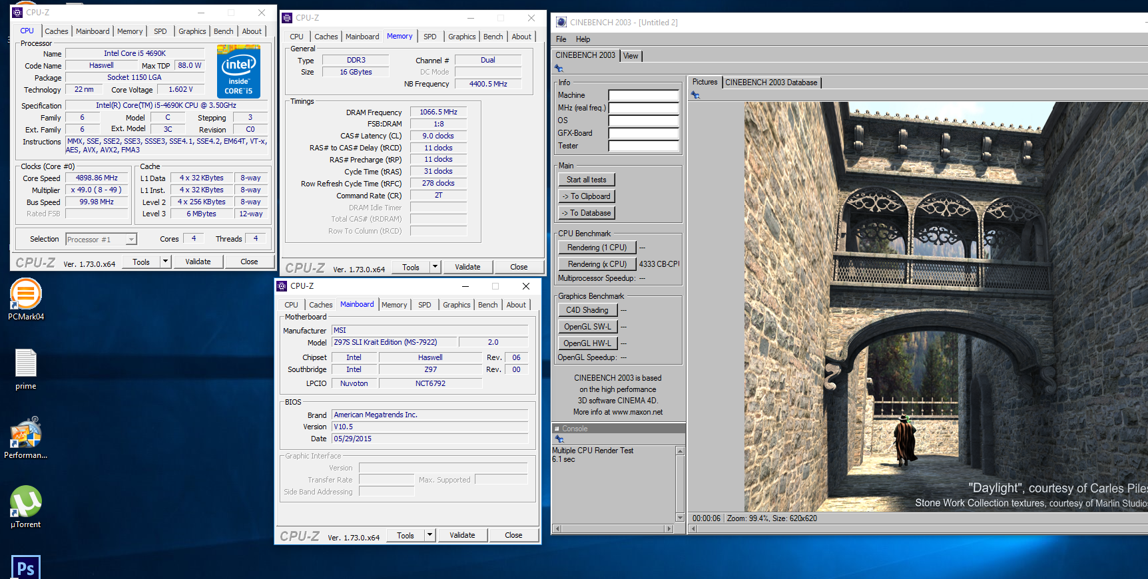The height and width of the screenshot is (579, 1148).
Task: Click Close in Memory window
Action: 519,267
